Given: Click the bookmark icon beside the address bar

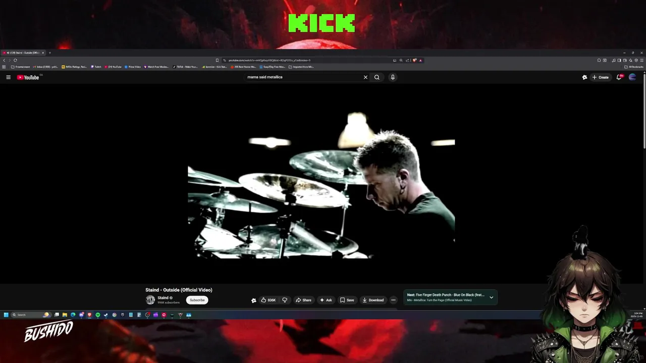Looking at the screenshot, I should (217, 60).
